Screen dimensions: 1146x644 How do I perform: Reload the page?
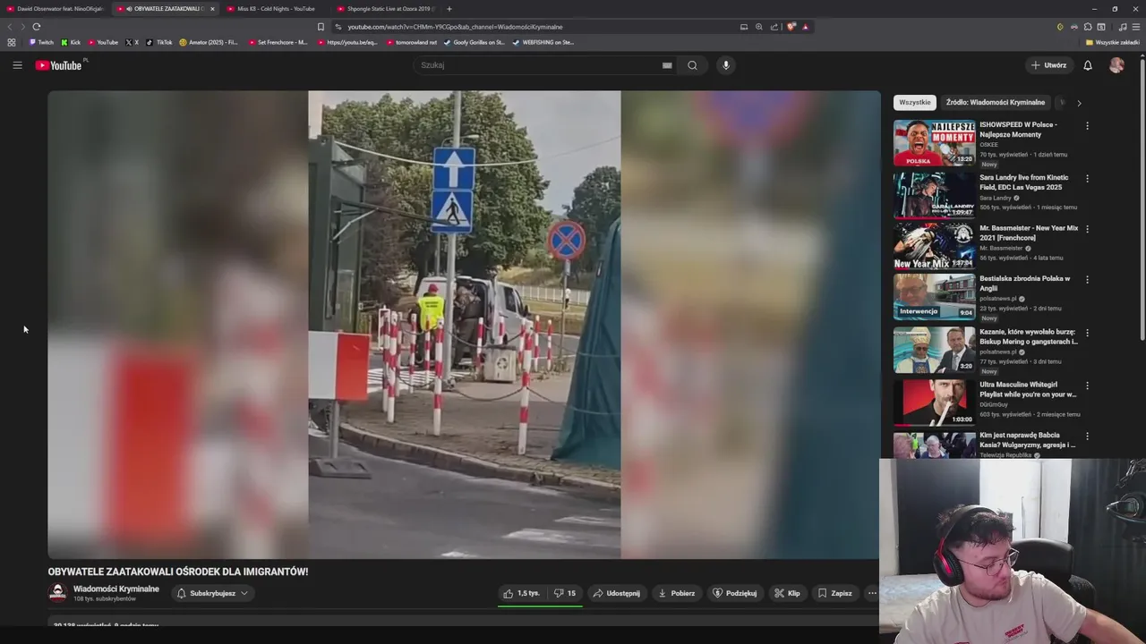(36, 27)
